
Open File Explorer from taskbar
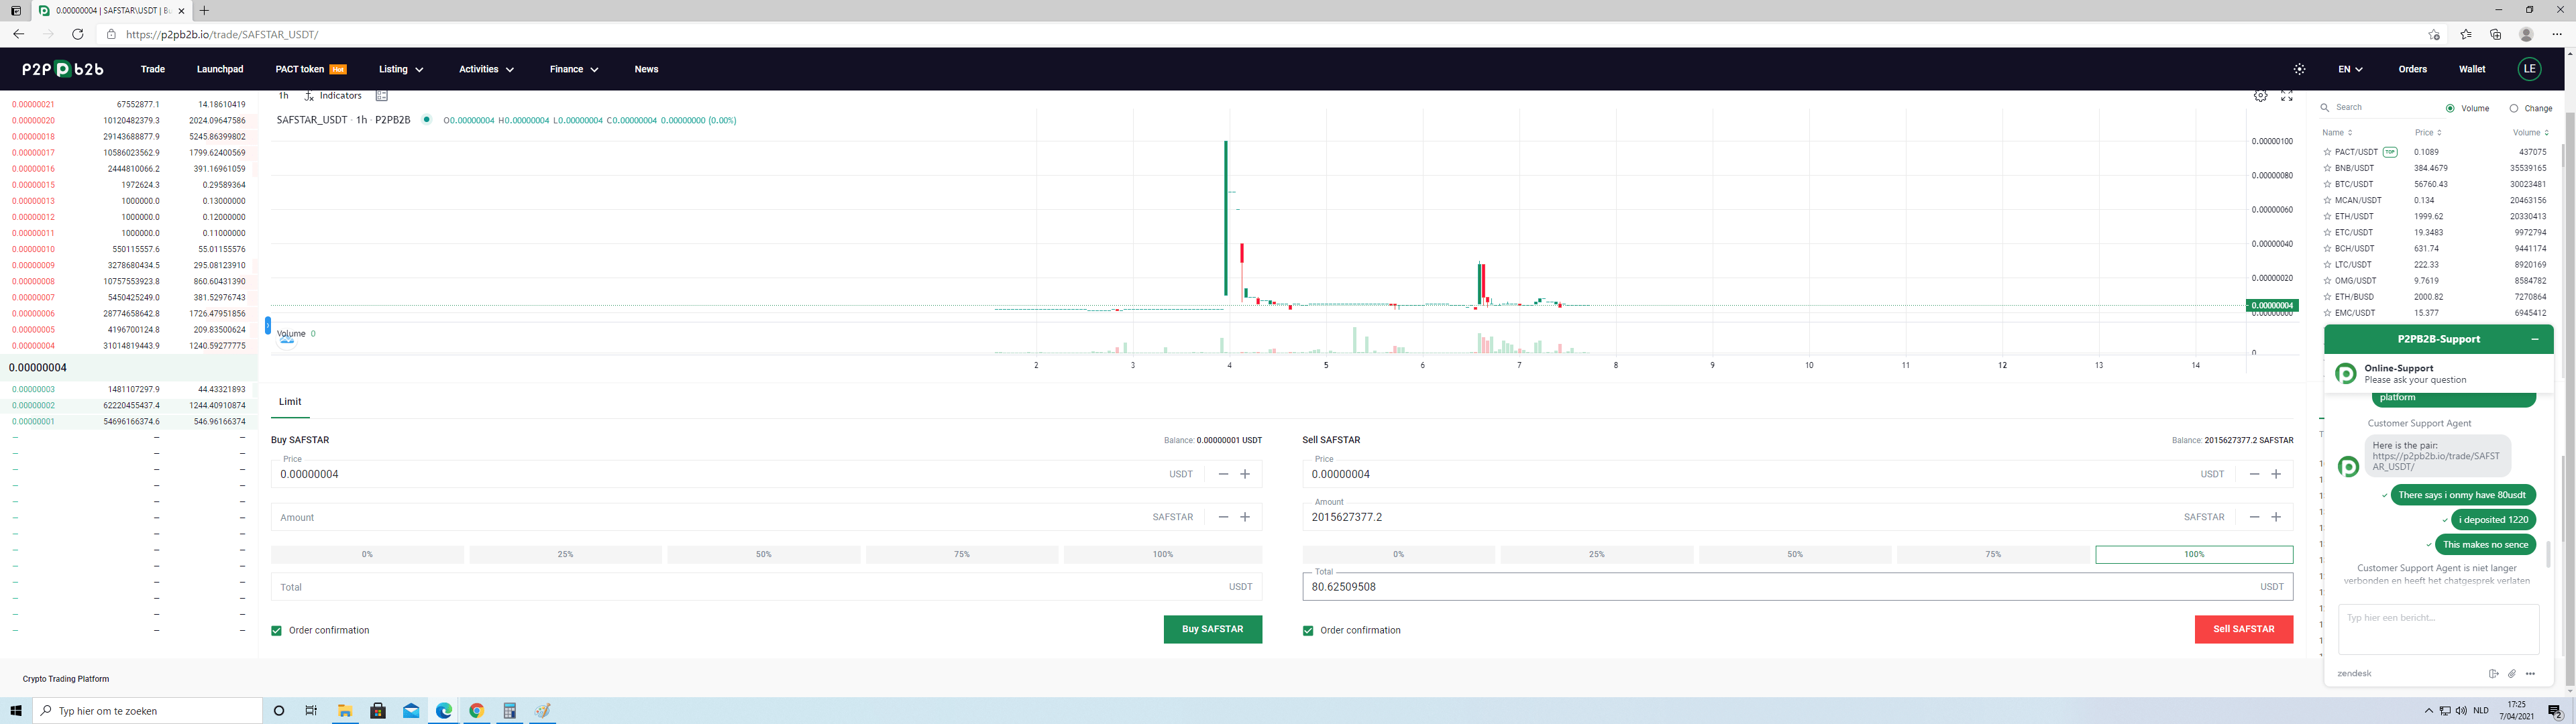point(345,711)
